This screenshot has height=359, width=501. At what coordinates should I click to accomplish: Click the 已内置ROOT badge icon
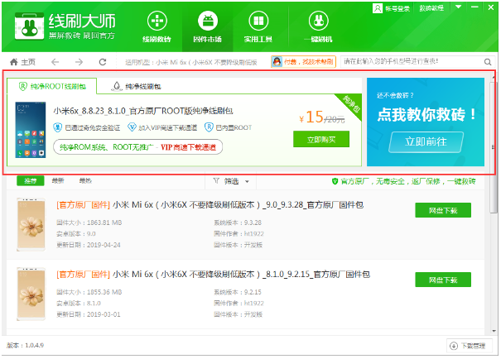point(209,127)
